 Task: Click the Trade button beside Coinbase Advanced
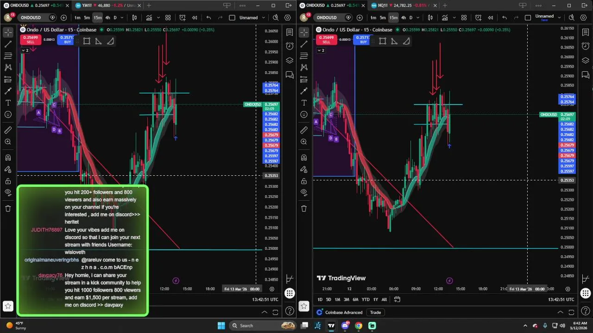point(375,312)
